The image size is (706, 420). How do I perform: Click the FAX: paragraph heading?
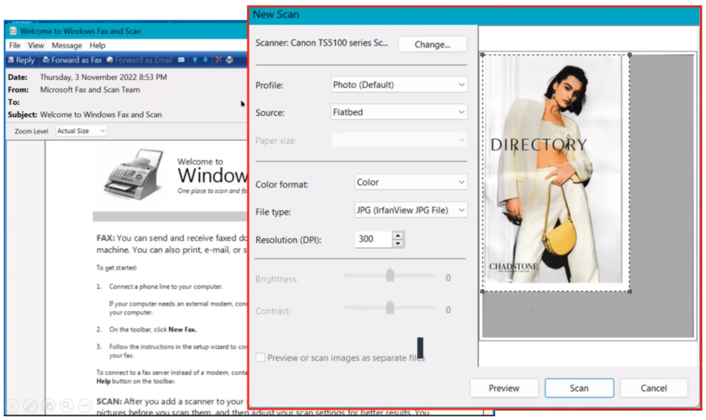click(x=105, y=238)
